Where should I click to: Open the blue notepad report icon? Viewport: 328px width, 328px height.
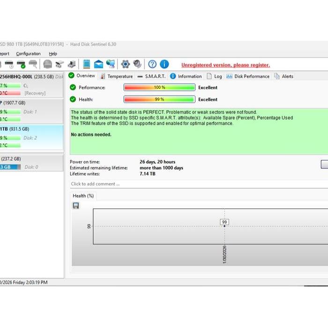coord(87,64)
